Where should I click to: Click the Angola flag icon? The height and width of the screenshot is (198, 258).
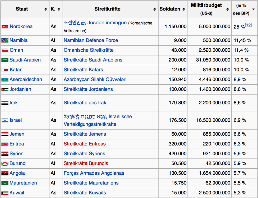coord(5,173)
